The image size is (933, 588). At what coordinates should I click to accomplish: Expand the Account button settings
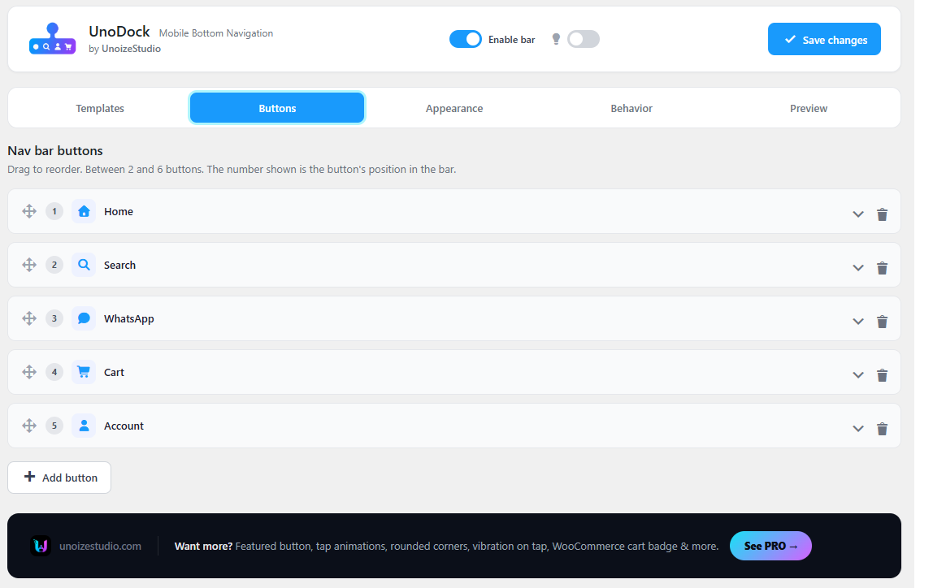[857, 428]
